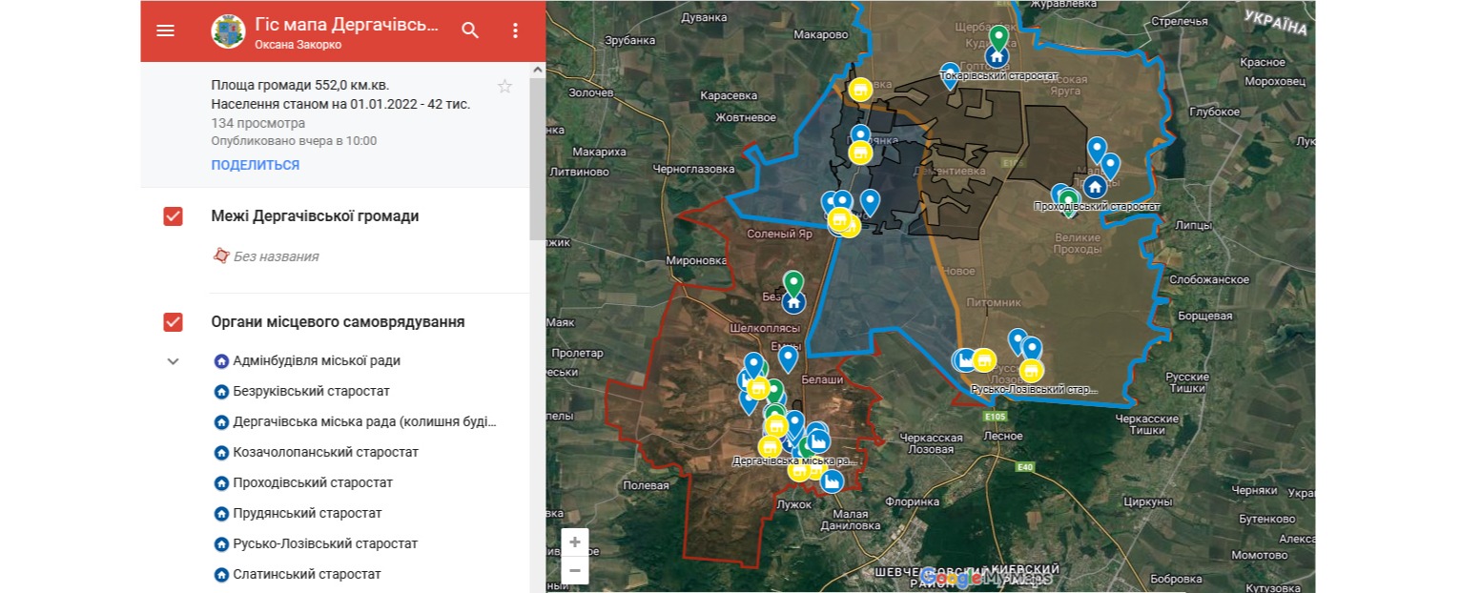Select the community avatar emblem in header
The width and height of the screenshot is (1460, 593).
tap(228, 31)
